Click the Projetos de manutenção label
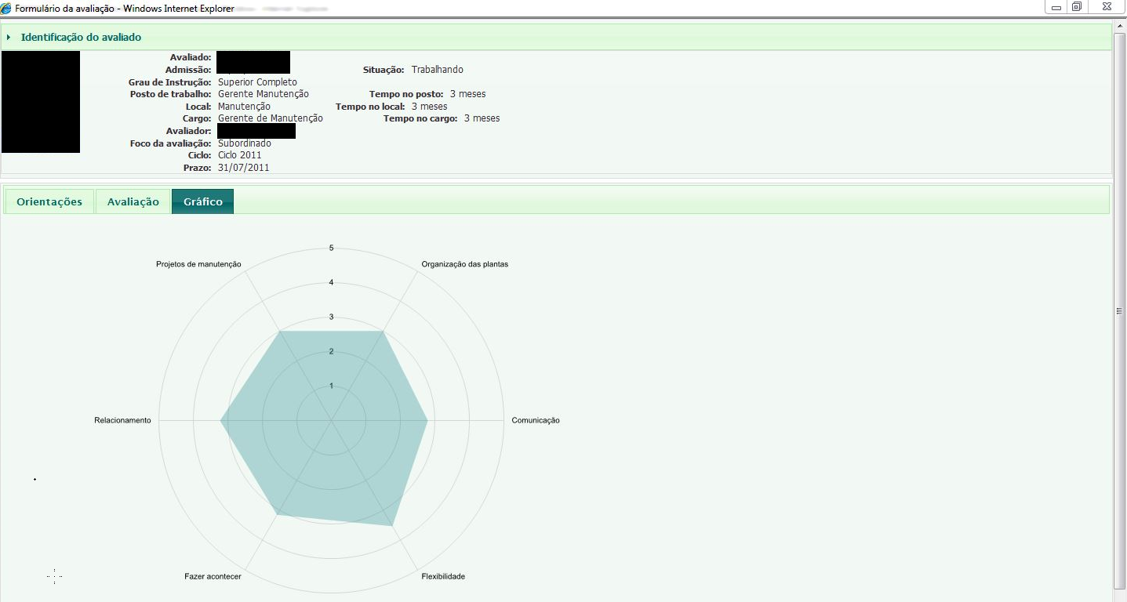This screenshot has width=1127, height=602. pos(198,264)
